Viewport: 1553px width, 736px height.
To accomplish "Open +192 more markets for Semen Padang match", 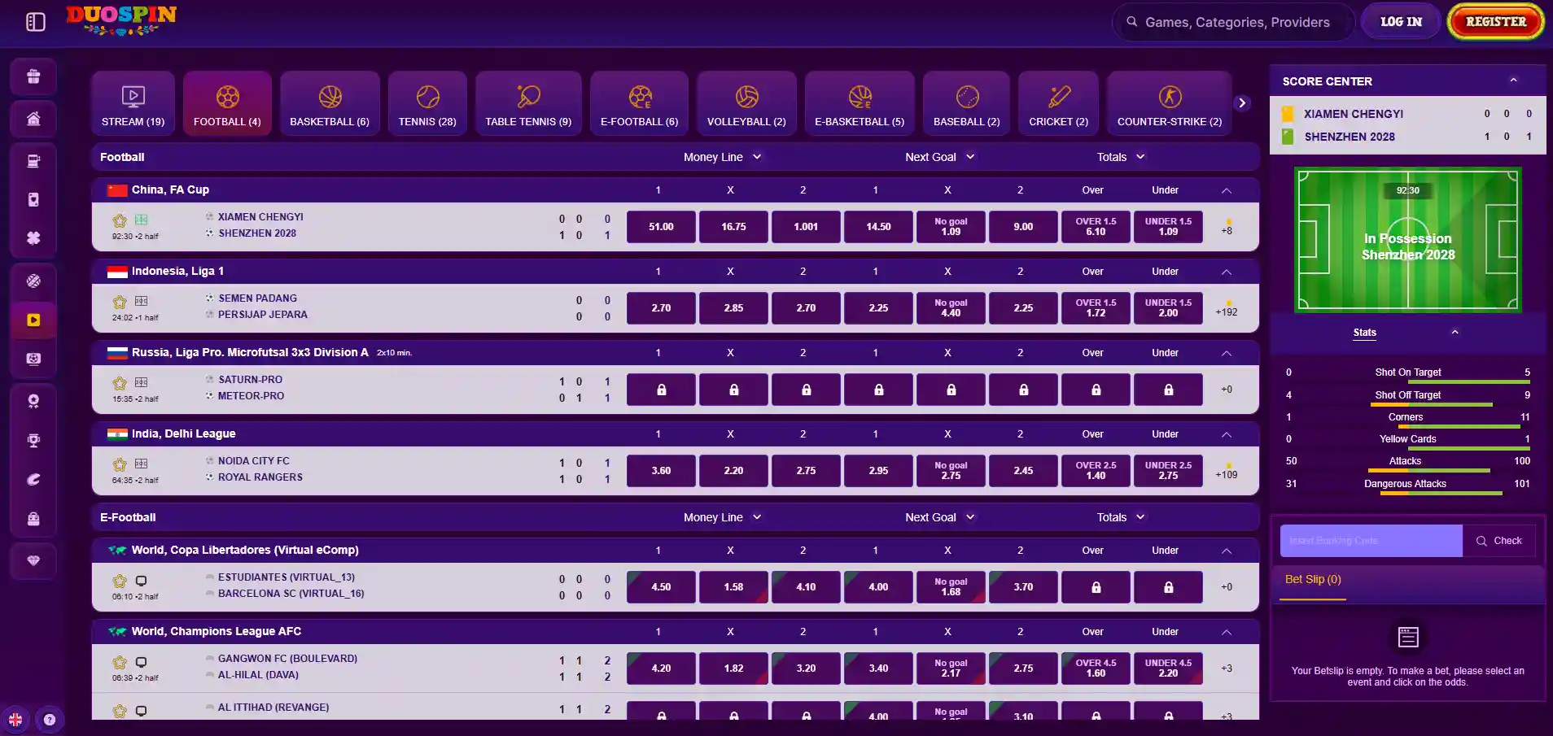I will click(1227, 311).
